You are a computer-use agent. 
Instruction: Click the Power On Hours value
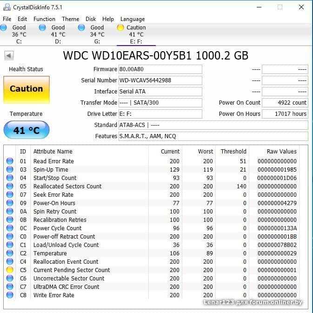285,114
